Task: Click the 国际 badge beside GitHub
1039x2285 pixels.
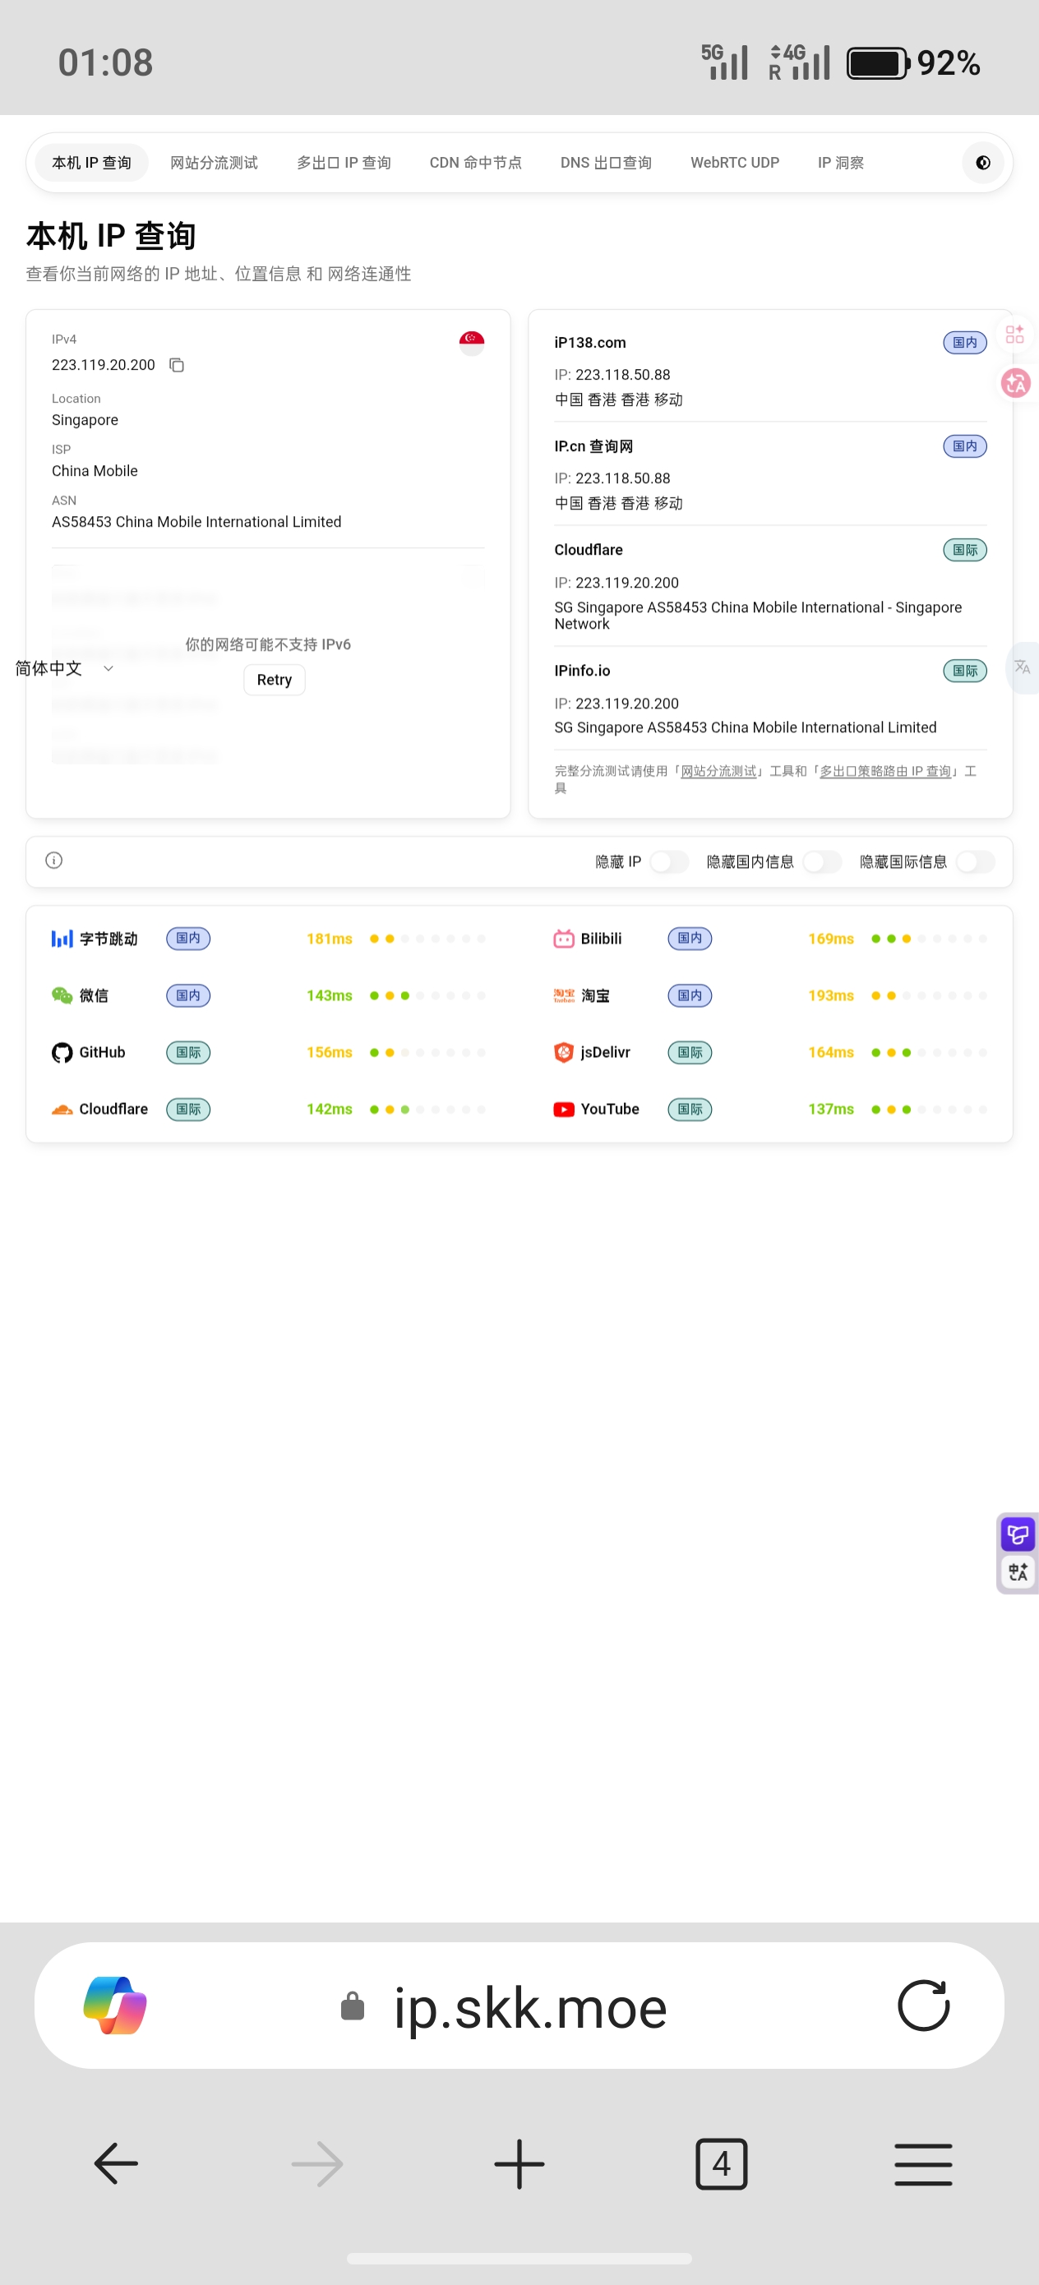Action: tap(188, 1052)
